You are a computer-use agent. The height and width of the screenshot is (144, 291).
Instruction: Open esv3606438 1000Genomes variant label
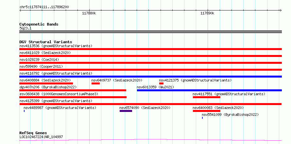[59, 94]
